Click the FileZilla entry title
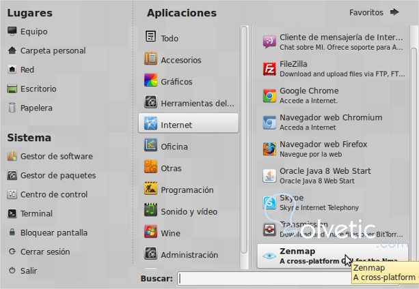Screen dimensions: 419x289 293,64
